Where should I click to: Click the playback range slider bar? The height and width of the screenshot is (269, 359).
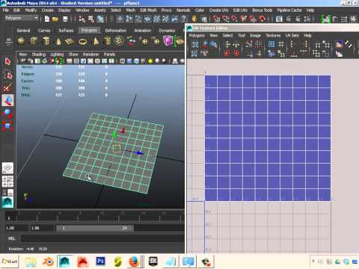(95, 228)
